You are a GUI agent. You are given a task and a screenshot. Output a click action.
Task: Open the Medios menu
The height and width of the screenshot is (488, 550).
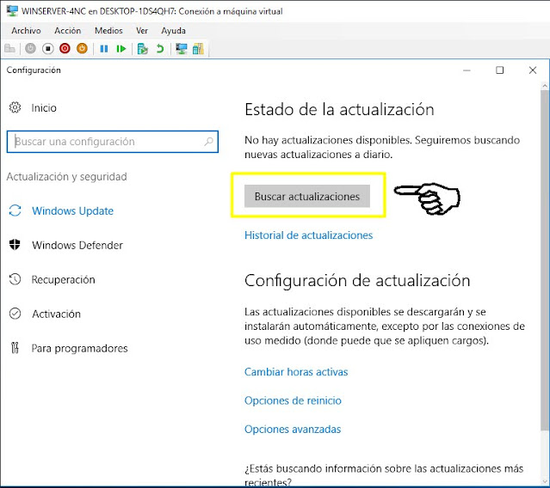(108, 31)
